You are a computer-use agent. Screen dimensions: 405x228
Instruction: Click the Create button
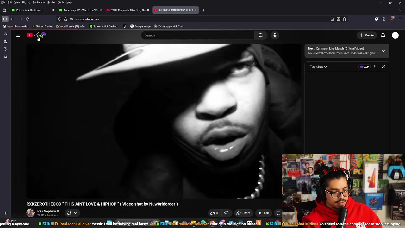[x=366, y=35]
